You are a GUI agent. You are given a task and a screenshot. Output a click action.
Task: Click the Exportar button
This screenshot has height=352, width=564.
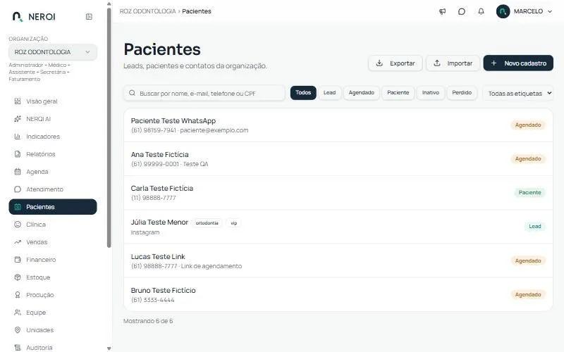396,63
